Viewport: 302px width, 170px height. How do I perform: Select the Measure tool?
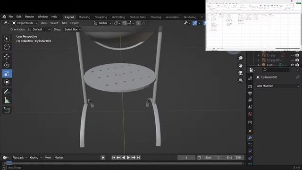pyautogui.click(x=7, y=100)
